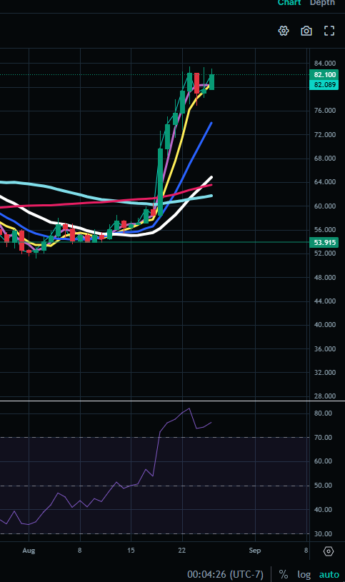The width and height of the screenshot is (345, 582).
Task: Take chart snapshot with camera icon
Action: [306, 31]
